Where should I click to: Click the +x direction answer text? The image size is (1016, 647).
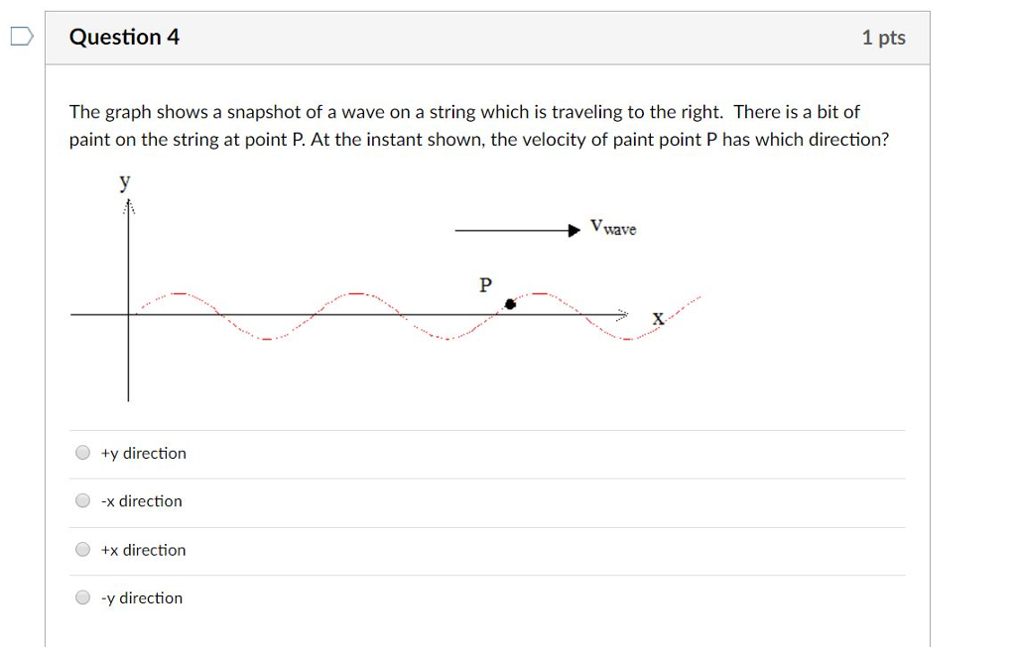(x=142, y=549)
